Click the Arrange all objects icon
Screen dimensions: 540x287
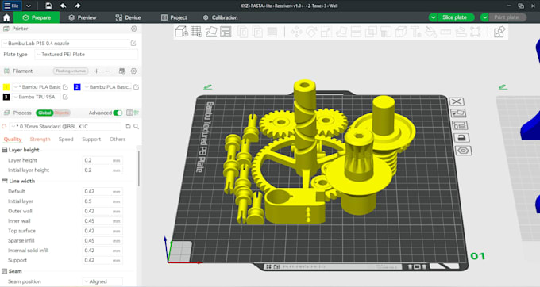point(226,32)
